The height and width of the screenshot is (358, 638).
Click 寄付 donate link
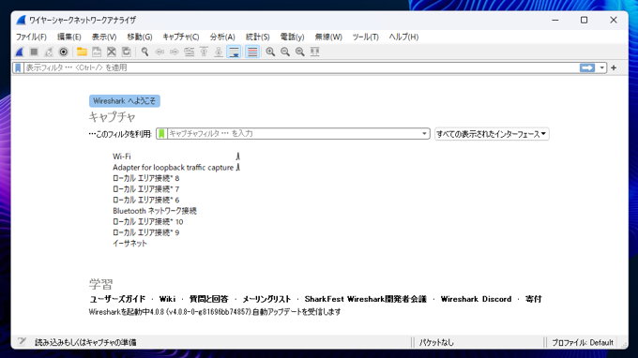[534, 299]
